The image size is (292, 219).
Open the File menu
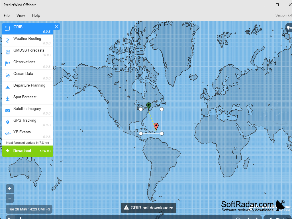(7, 15)
